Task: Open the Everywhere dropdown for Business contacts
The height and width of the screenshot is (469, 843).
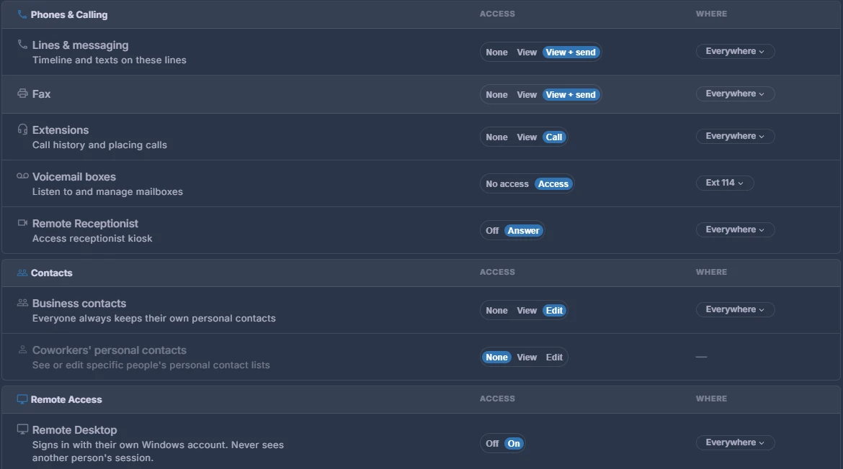Action: point(735,309)
